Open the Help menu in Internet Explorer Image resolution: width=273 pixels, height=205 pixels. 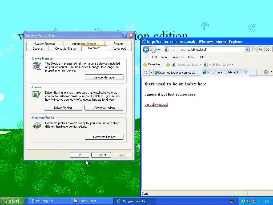coord(202,57)
